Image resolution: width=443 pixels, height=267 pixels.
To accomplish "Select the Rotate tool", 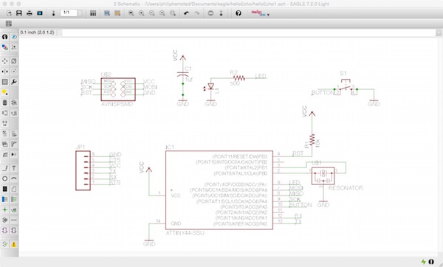I will (x=13, y=72).
